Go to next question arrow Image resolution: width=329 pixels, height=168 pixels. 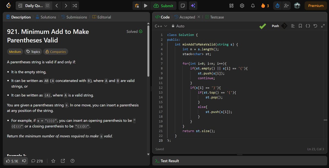[x=66, y=6]
